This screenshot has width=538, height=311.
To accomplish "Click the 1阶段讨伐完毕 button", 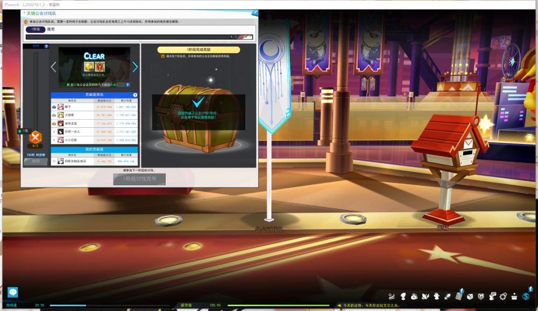I will pyautogui.click(x=139, y=179).
